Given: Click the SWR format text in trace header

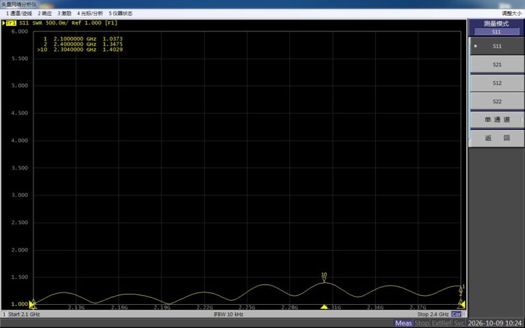Looking at the screenshot, I should pos(37,23).
